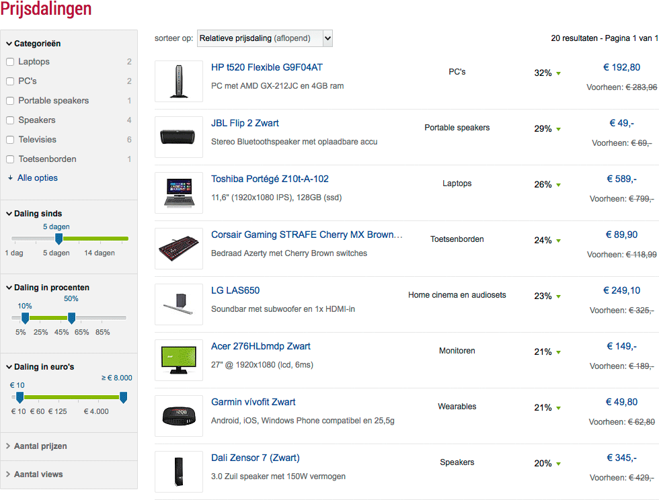The height and width of the screenshot is (500, 659).
Task: Click the Dali Zensor 7 speaker thumbnail
Action: point(179,472)
